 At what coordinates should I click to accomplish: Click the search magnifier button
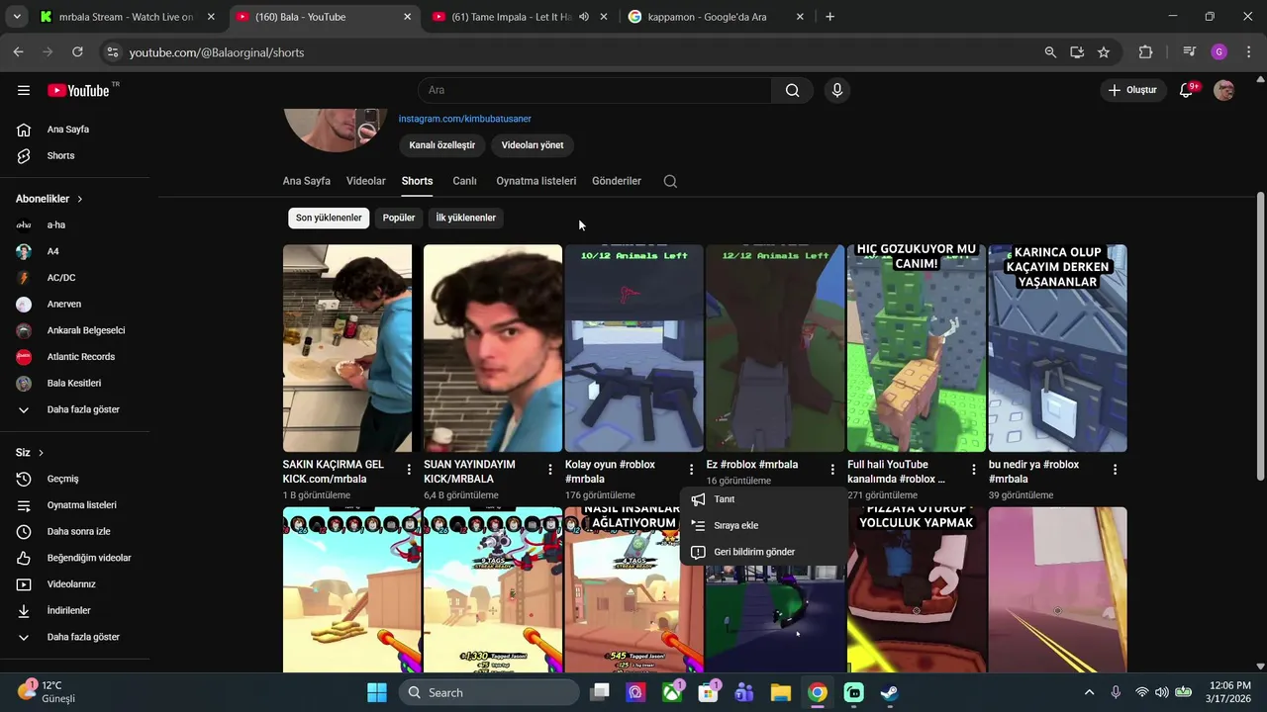click(792, 90)
